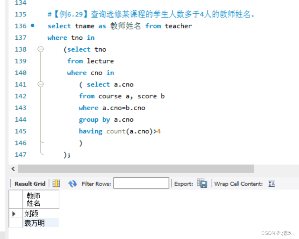
Task: Click line number 135 in the gutter
Action: [20, 14]
